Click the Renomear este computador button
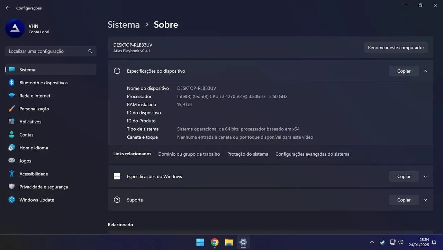The image size is (443, 250). tap(396, 47)
